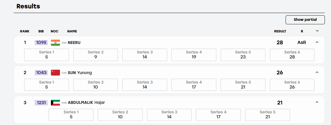The width and height of the screenshot is (331, 125).
Task: Select ABDULMALIK's Series 5 box showing 21
Action: [268, 115]
